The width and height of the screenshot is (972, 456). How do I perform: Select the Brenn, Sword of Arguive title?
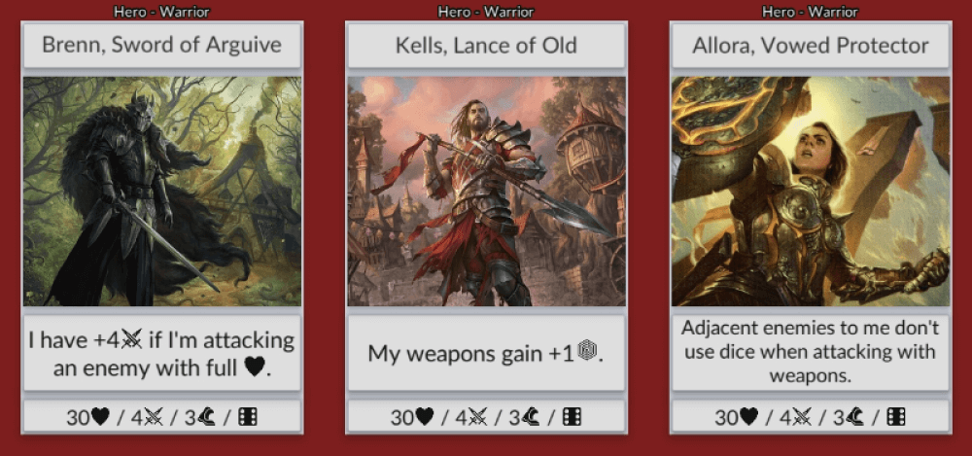pyautogui.click(x=162, y=45)
